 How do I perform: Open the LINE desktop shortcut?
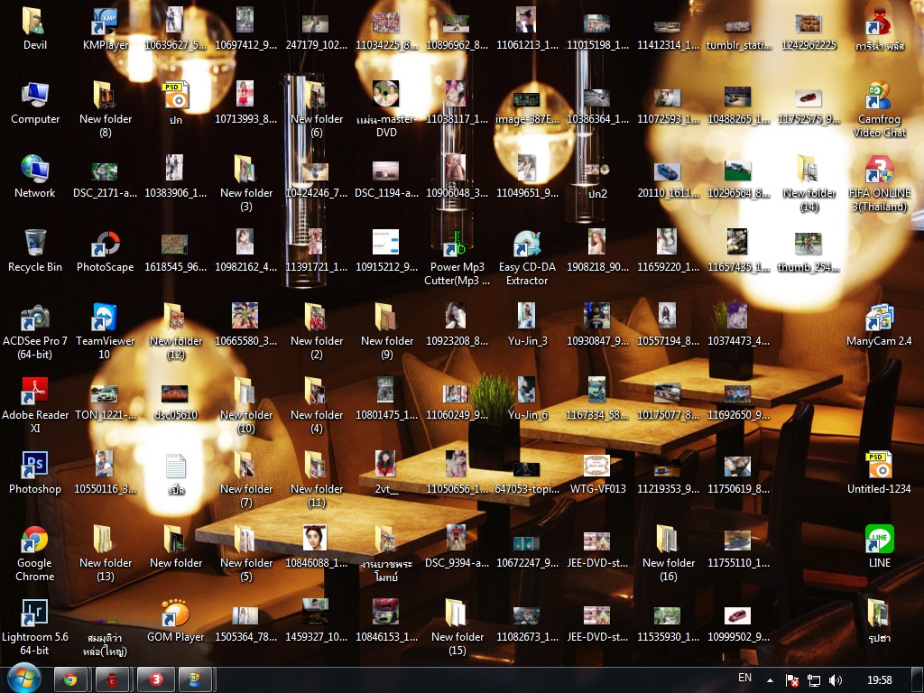coord(879,548)
